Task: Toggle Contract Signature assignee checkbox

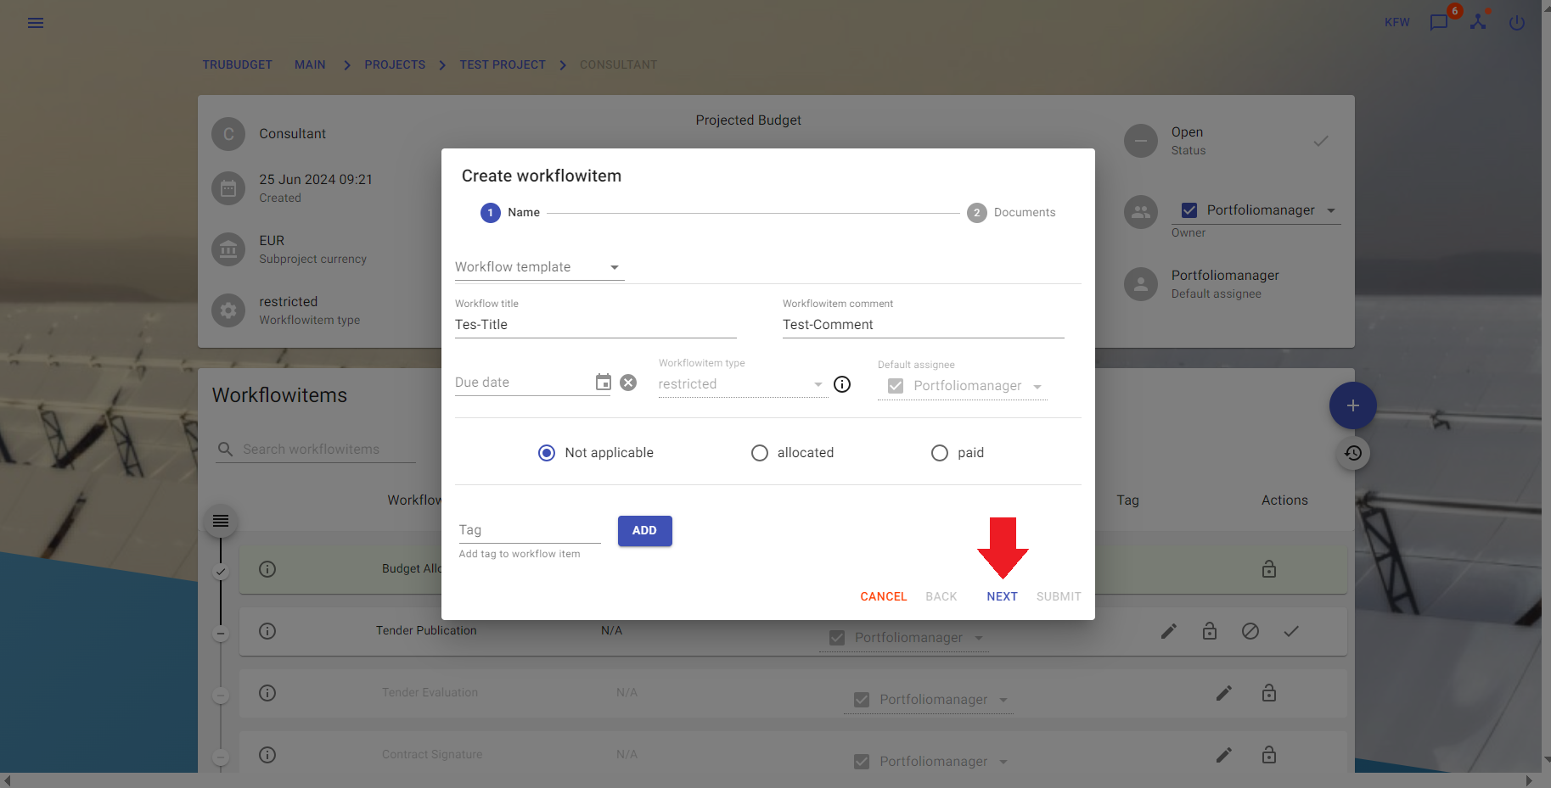Action: (862, 762)
